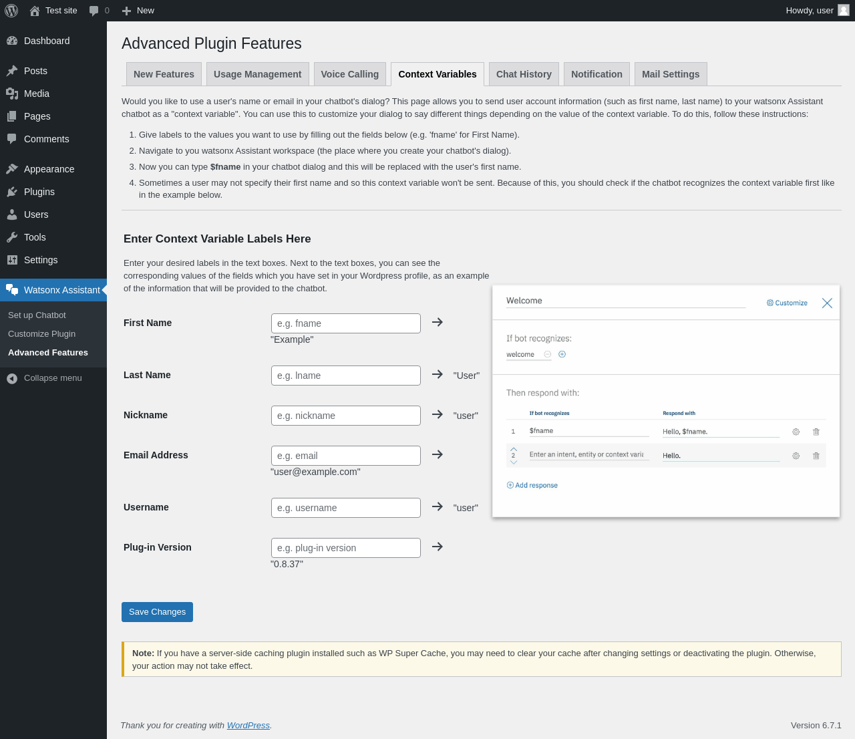
Task: Focus the Last Name label field
Action: pyautogui.click(x=346, y=376)
